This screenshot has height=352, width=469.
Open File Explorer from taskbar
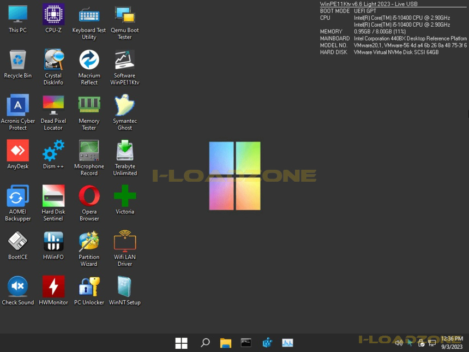(226, 343)
